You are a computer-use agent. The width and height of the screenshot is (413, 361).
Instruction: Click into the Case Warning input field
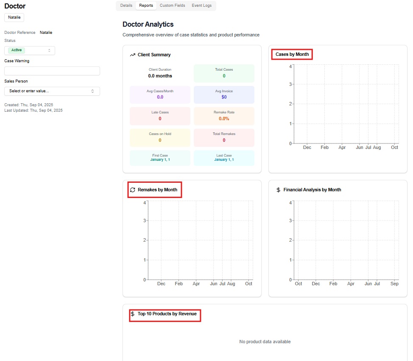(x=52, y=71)
